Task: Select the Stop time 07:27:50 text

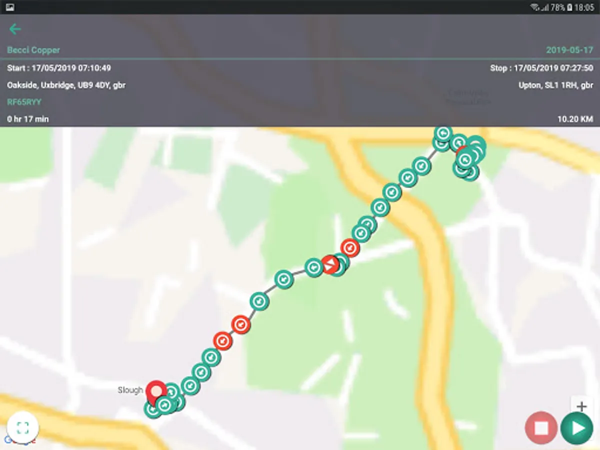Action: point(541,68)
